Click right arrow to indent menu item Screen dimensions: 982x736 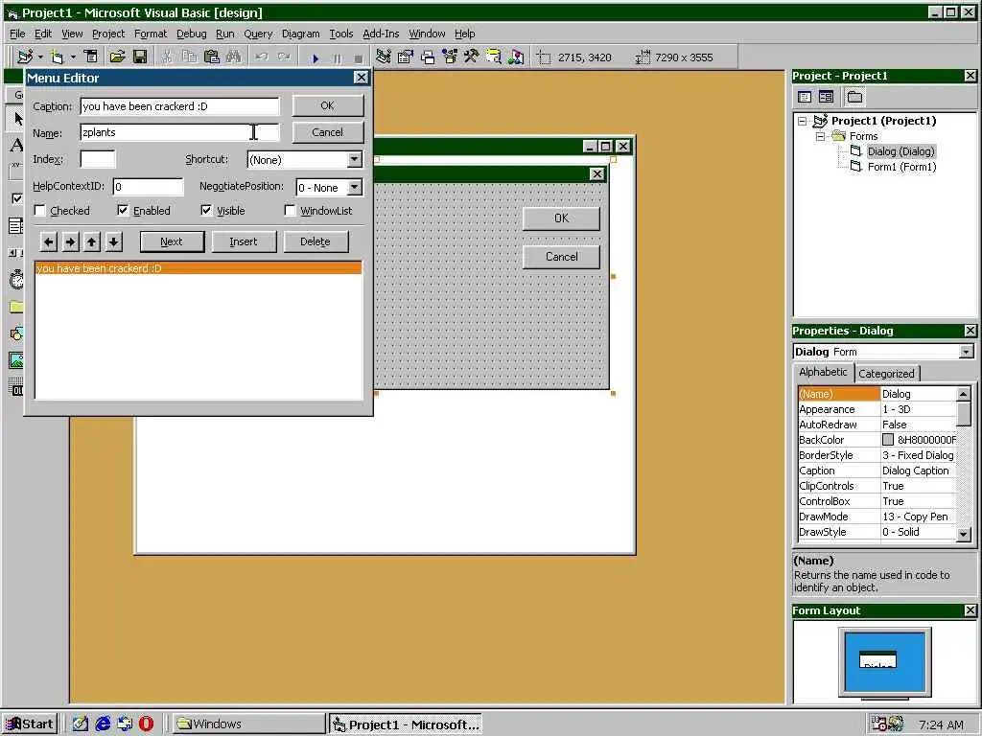coord(70,241)
